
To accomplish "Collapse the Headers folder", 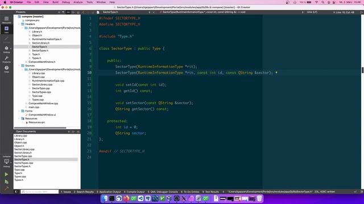I will pos(19,24).
